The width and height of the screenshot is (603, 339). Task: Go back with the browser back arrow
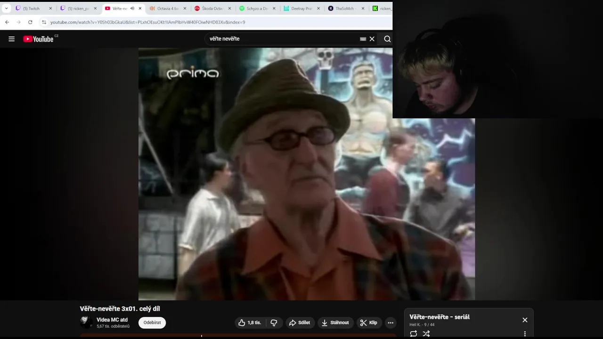7,22
